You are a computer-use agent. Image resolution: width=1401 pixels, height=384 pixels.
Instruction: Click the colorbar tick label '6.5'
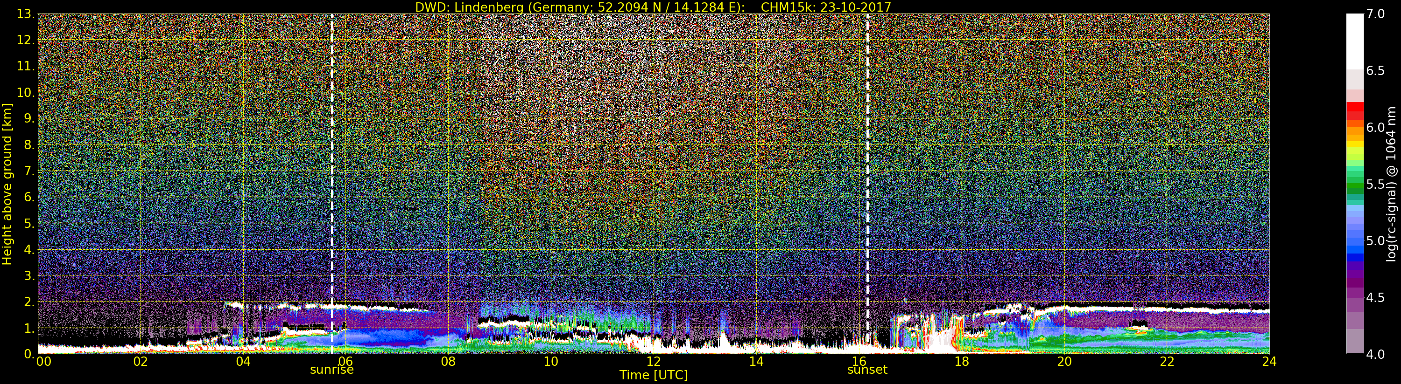[1375, 71]
